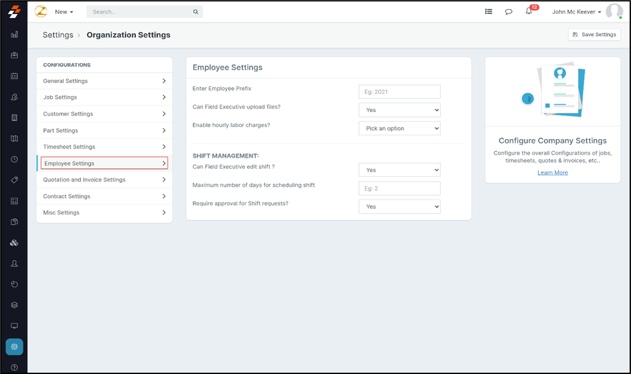The width and height of the screenshot is (631, 374).
Task: Expand the New dropdown menu
Action: pos(64,12)
